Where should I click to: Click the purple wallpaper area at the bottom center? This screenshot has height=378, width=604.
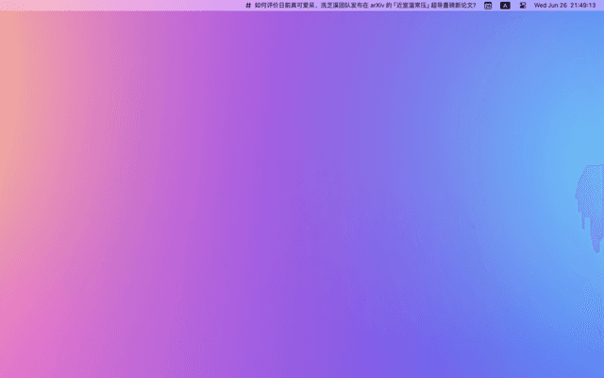point(302,350)
